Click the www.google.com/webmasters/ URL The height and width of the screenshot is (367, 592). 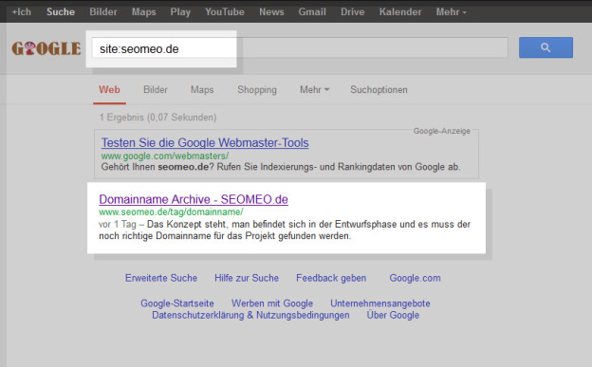tap(165, 156)
